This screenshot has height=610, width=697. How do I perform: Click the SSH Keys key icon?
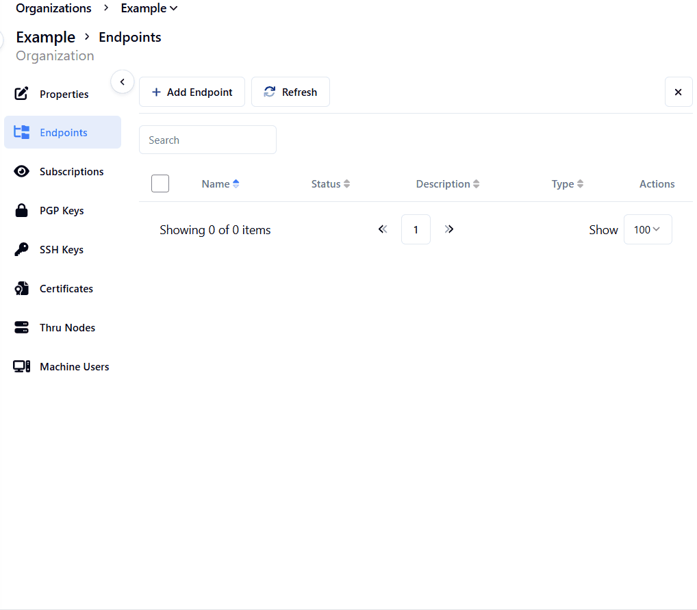tap(21, 249)
